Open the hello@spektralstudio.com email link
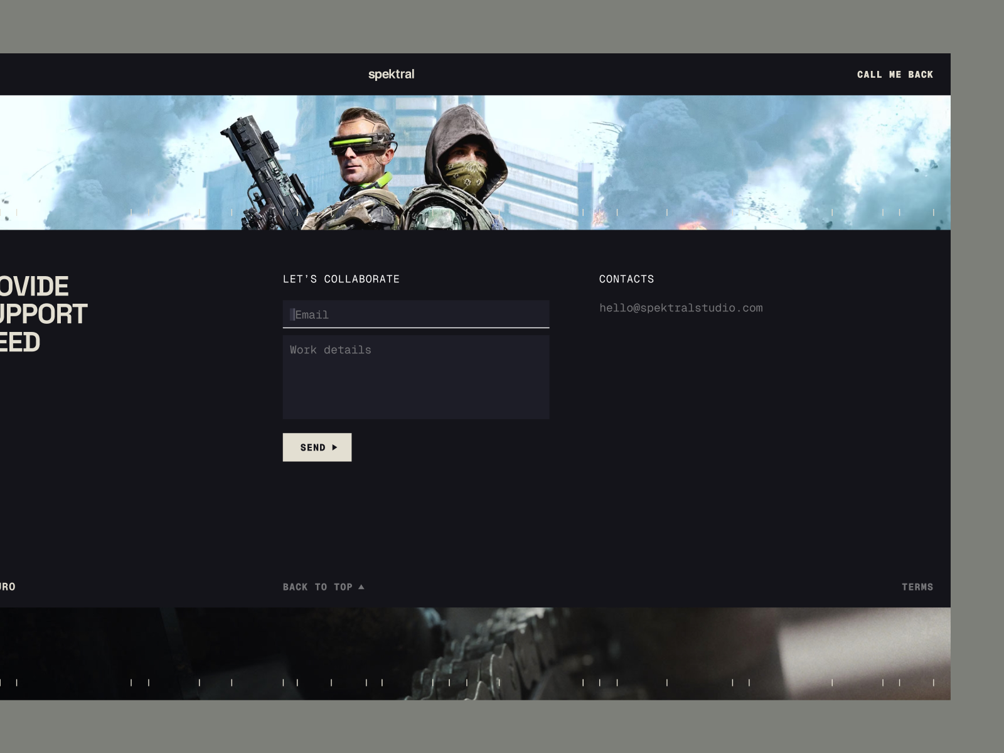The height and width of the screenshot is (753, 1004). [x=681, y=308]
